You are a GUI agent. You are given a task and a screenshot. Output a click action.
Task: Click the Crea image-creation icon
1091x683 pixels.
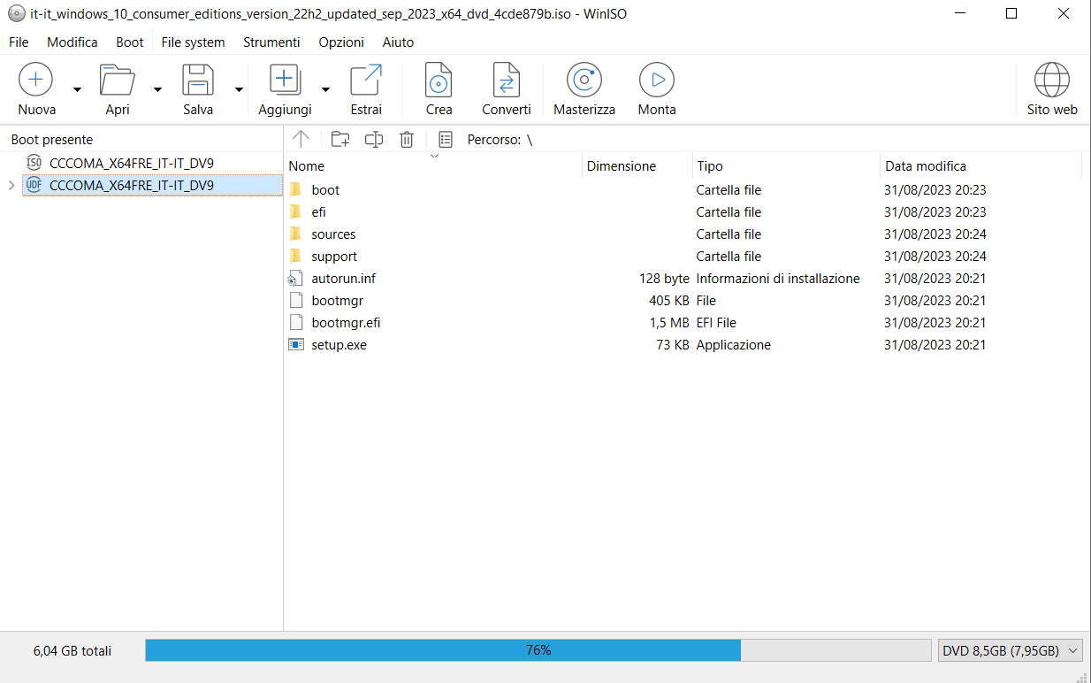pos(439,79)
